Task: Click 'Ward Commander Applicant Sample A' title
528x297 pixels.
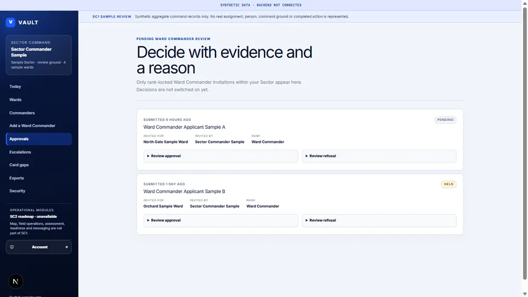Action: [x=184, y=127]
